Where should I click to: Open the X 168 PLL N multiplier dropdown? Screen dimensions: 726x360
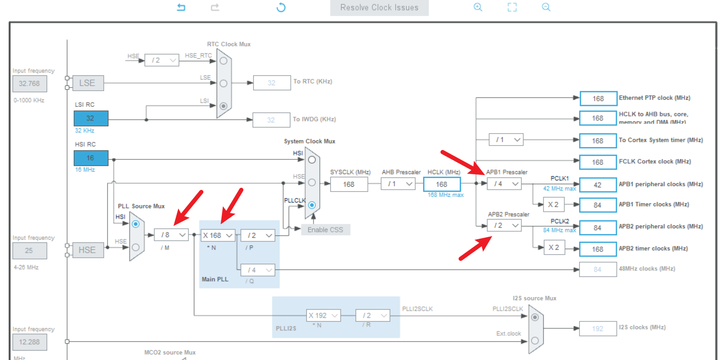[218, 235]
